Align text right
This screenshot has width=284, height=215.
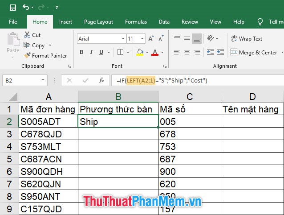point(197,52)
